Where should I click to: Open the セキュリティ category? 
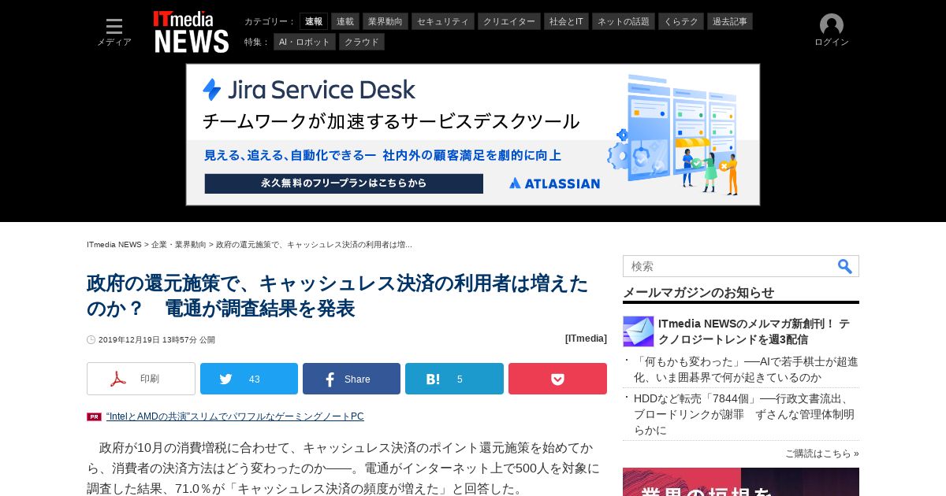(443, 21)
